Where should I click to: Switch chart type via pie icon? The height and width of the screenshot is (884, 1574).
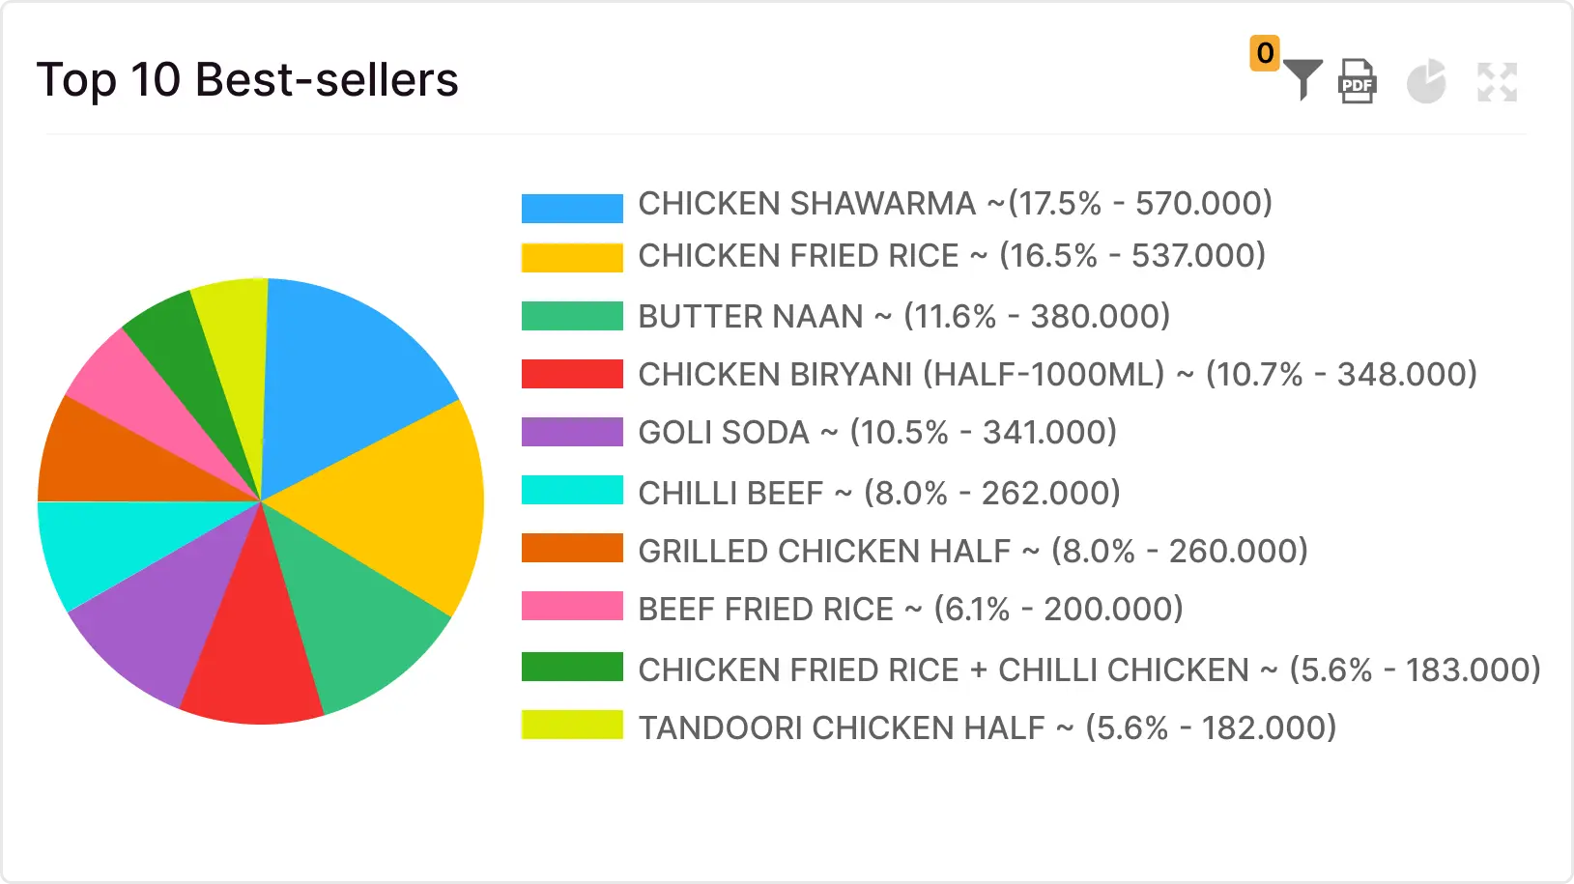pos(1426,81)
